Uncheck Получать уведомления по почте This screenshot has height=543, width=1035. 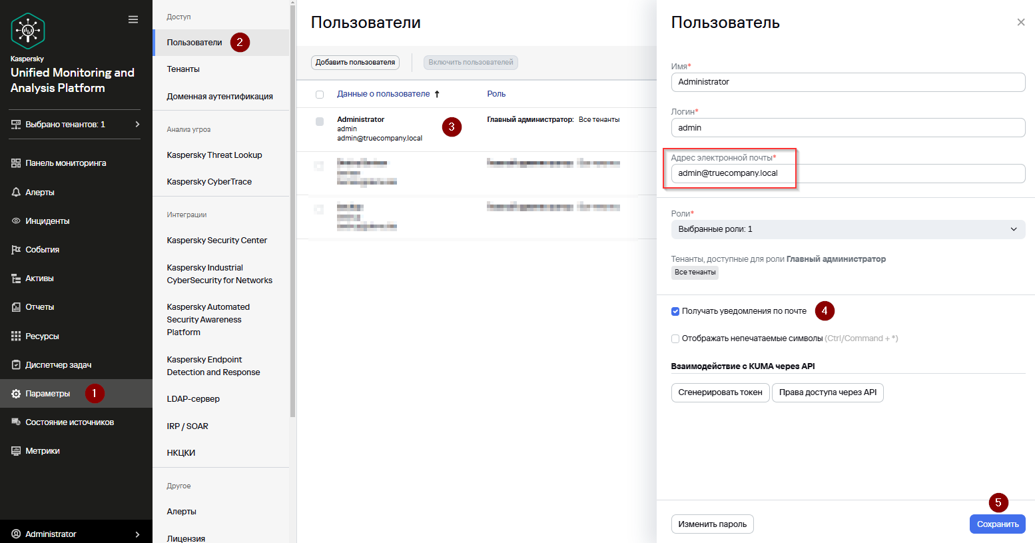click(675, 311)
